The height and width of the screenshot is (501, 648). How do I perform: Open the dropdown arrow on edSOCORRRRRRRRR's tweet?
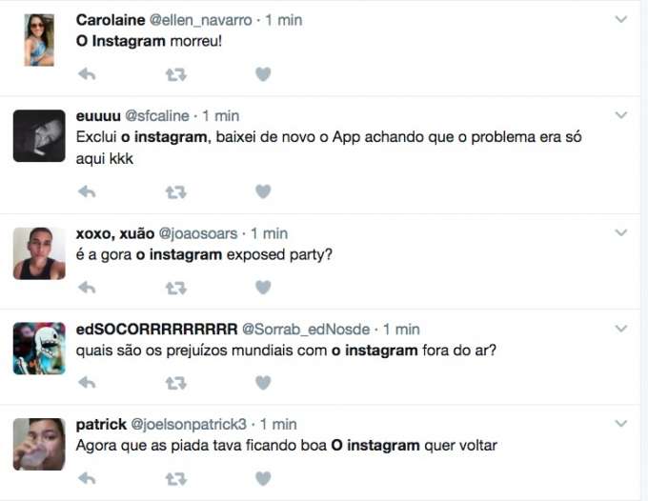tap(621, 330)
